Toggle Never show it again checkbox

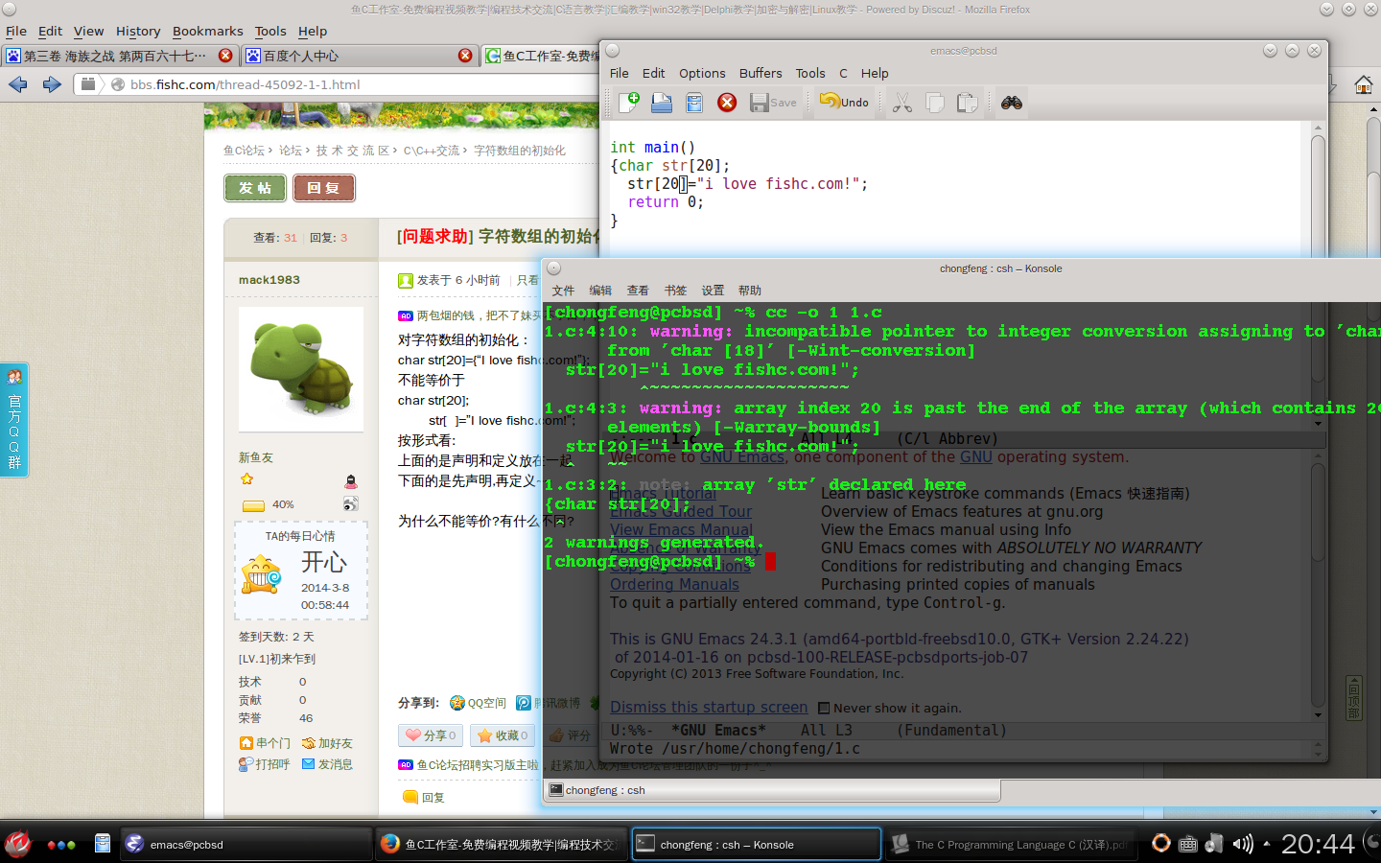[x=824, y=709]
